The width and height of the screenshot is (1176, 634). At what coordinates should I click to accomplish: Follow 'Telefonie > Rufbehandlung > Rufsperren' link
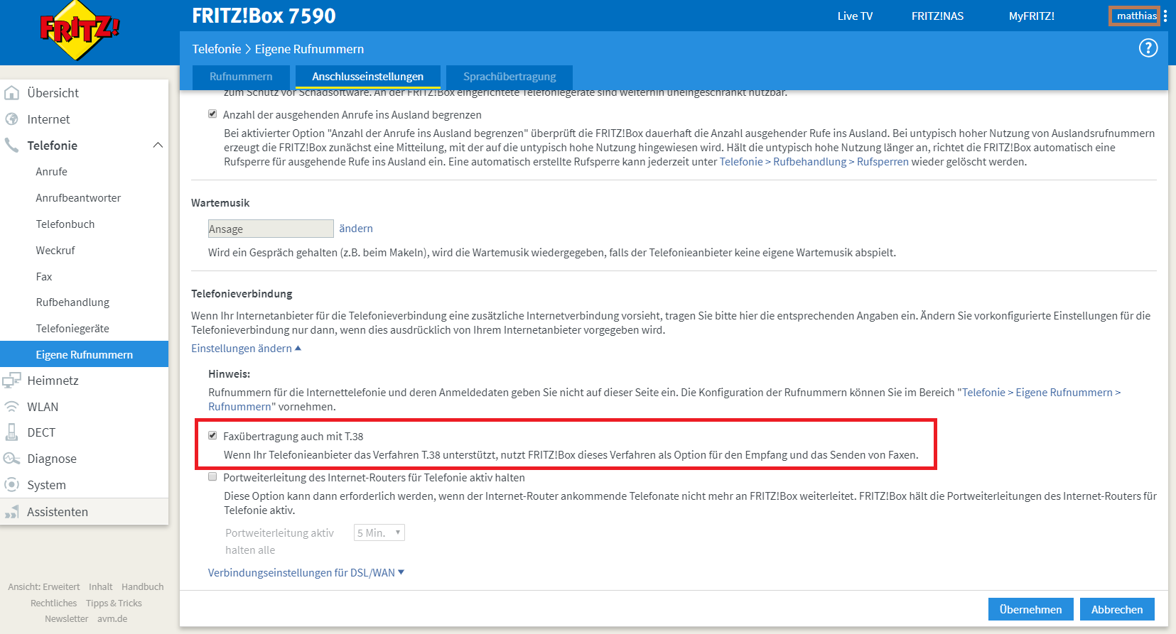point(814,162)
